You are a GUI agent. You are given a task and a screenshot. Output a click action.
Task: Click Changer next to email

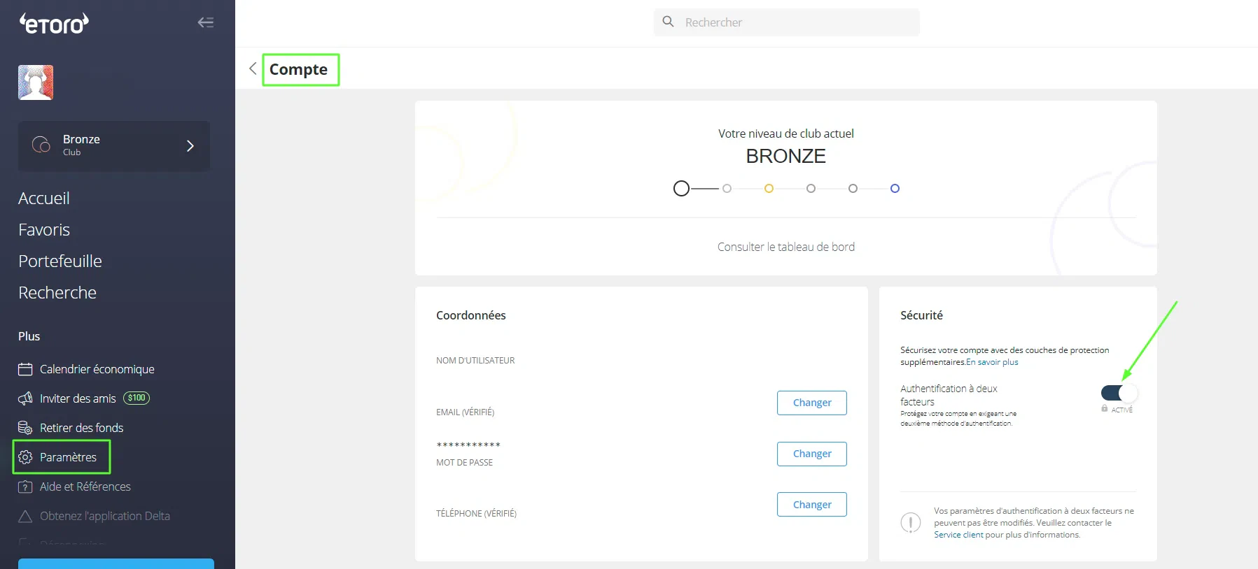point(812,403)
